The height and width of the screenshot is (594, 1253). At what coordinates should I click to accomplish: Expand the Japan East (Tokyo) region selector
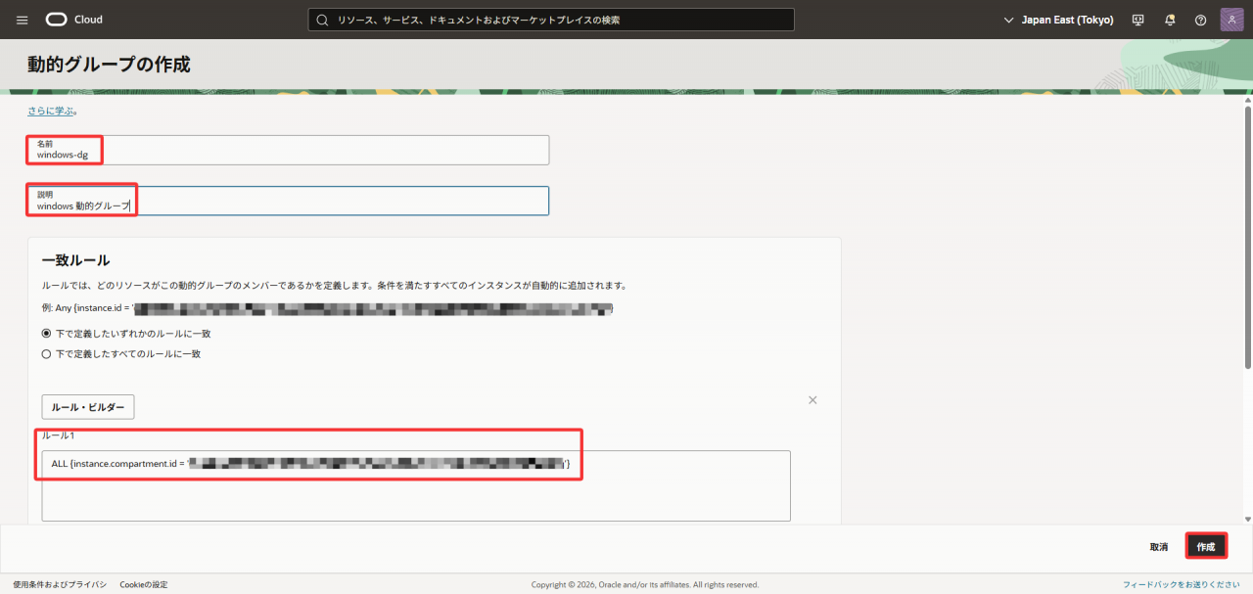pyautogui.click(x=1059, y=20)
